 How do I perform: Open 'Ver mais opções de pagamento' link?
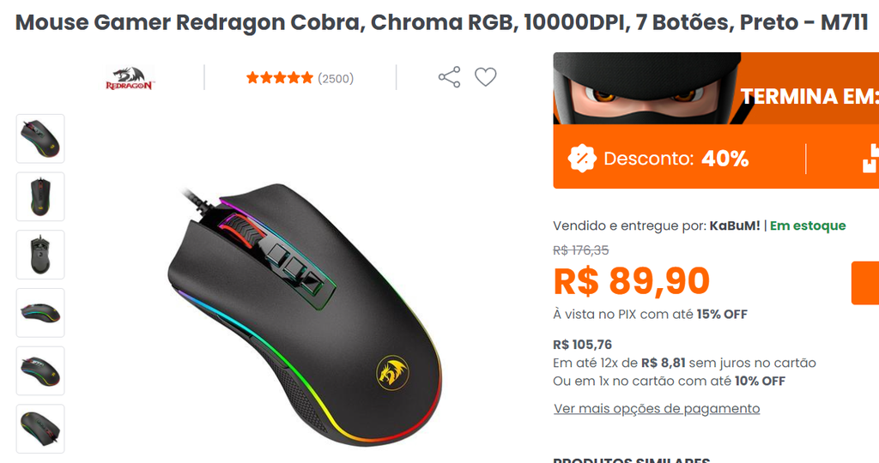pos(657,409)
